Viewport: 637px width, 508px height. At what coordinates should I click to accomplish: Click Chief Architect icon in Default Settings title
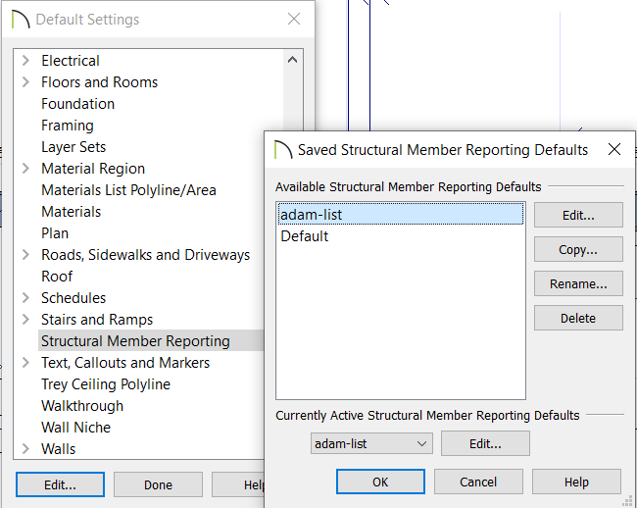pos(21,19)
